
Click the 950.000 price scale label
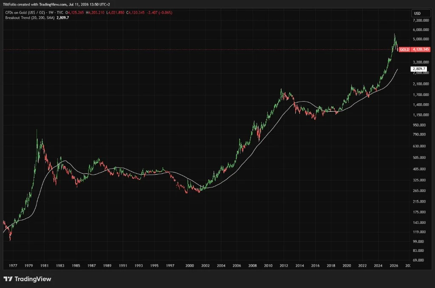(419, 125)
